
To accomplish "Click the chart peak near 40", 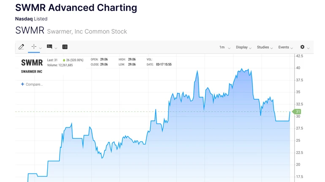I will [x=247, y=69].
